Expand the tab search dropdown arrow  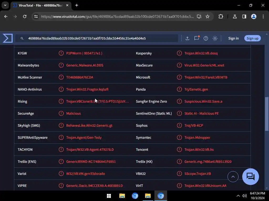[x=5, y=5]
